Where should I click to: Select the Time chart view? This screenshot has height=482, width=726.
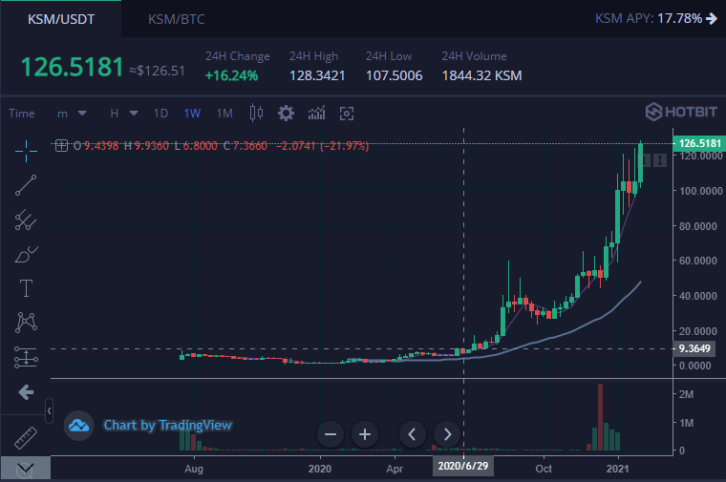[x=22, y=114]
